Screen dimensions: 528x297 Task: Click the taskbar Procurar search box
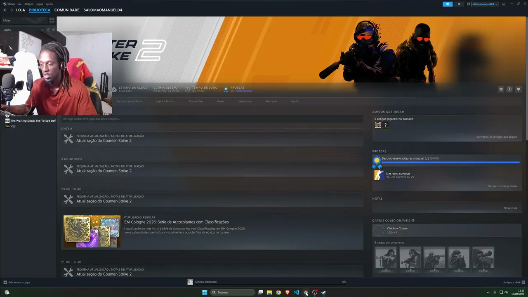[233, 292]
